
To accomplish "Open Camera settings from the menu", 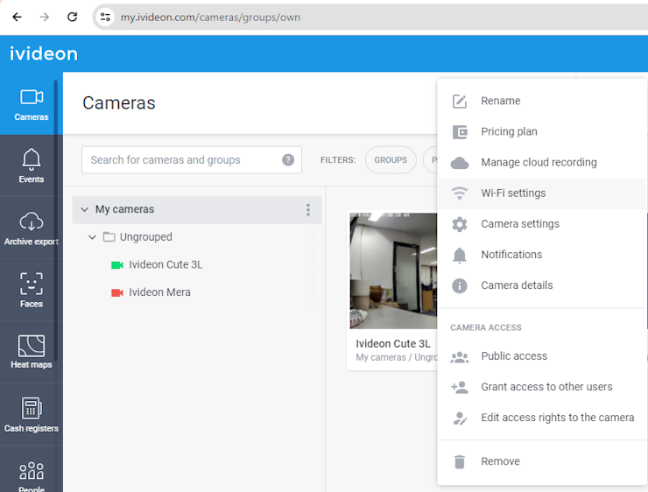I will coord(541,224).
